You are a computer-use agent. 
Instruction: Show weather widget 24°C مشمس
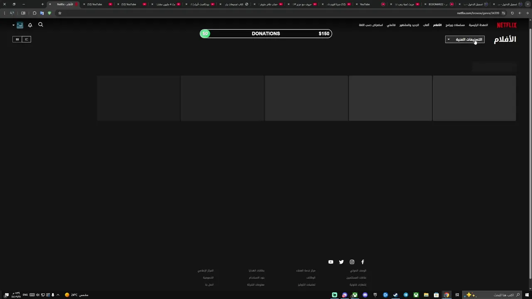(x=76, y=295)
